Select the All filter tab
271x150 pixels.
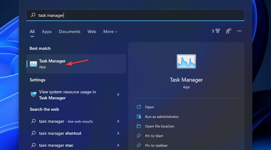click(x=32, y=32)
